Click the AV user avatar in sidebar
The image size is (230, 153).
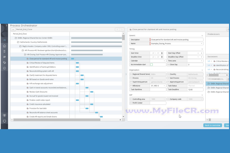(4, 40)
